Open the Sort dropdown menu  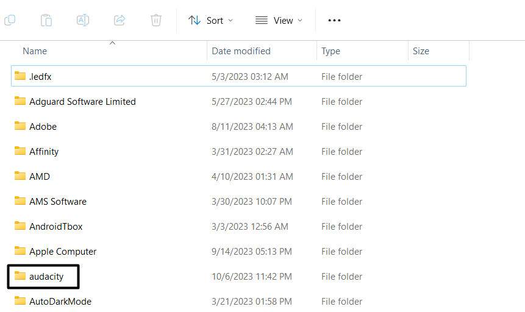211,20
